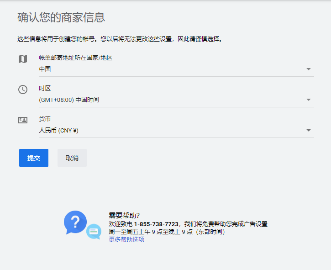Click the light blue chat message bubble
Viewport: 331px width, 270px height.
pos(94,232)
